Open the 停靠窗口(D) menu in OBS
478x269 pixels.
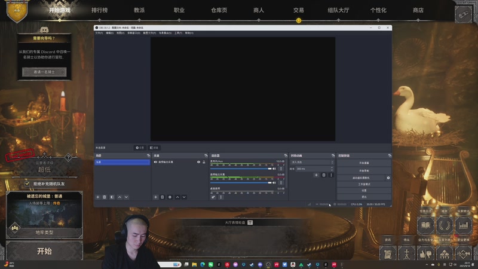pyautogui.click(x=134, y=33)
